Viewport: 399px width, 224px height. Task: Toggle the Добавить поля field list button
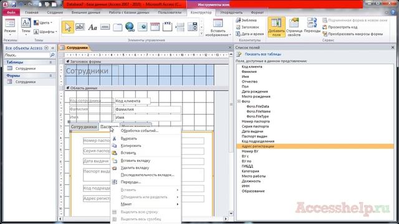point(276,27)
